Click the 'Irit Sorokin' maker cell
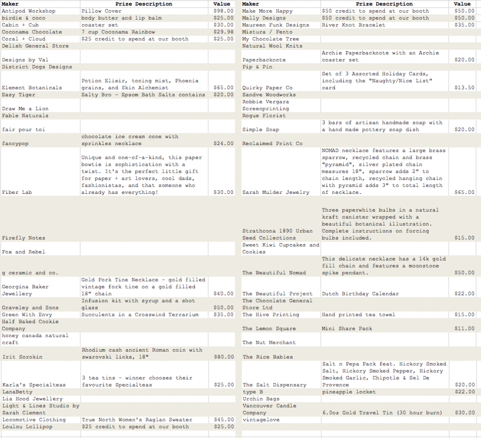Screen dimensions: 481x438 40,353
